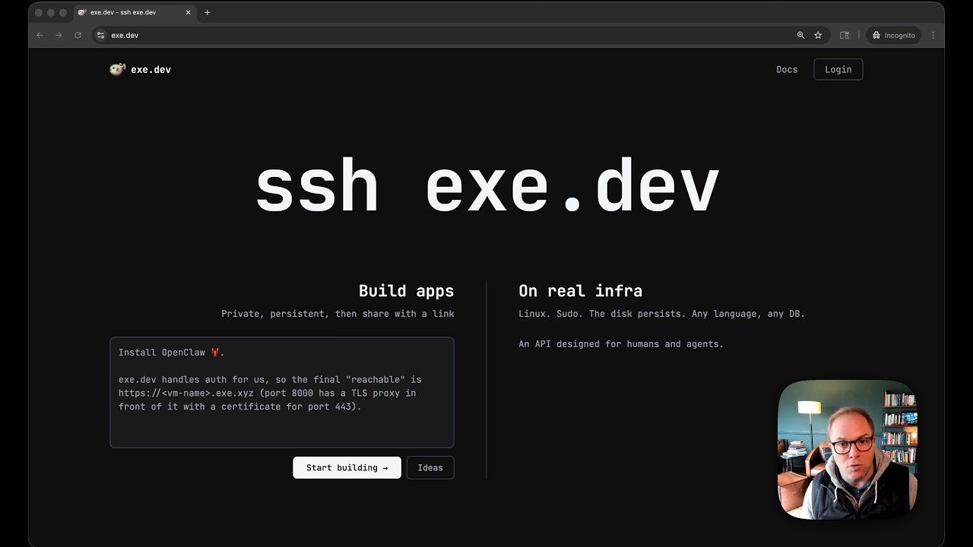Open the tab search icon beside Incognito

click(845, 35)
